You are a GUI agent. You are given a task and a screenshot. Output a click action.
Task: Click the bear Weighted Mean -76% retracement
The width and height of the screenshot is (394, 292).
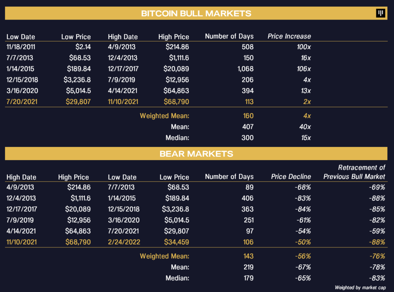(377, 256)
